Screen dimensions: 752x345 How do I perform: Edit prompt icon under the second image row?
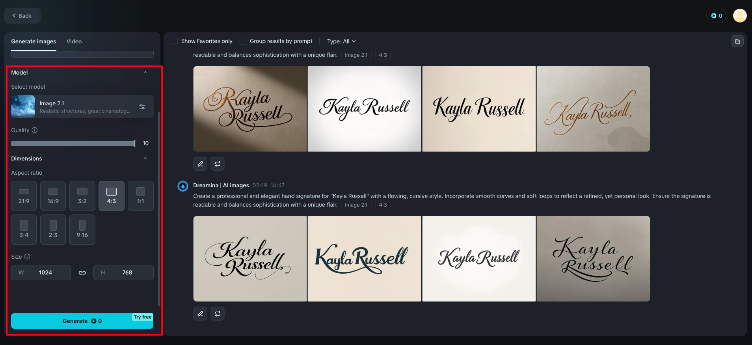[x=200, y=313]
